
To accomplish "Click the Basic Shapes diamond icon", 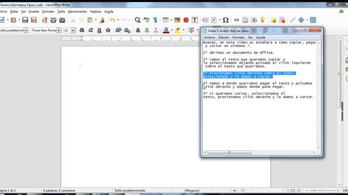I will tap(301, 20).
